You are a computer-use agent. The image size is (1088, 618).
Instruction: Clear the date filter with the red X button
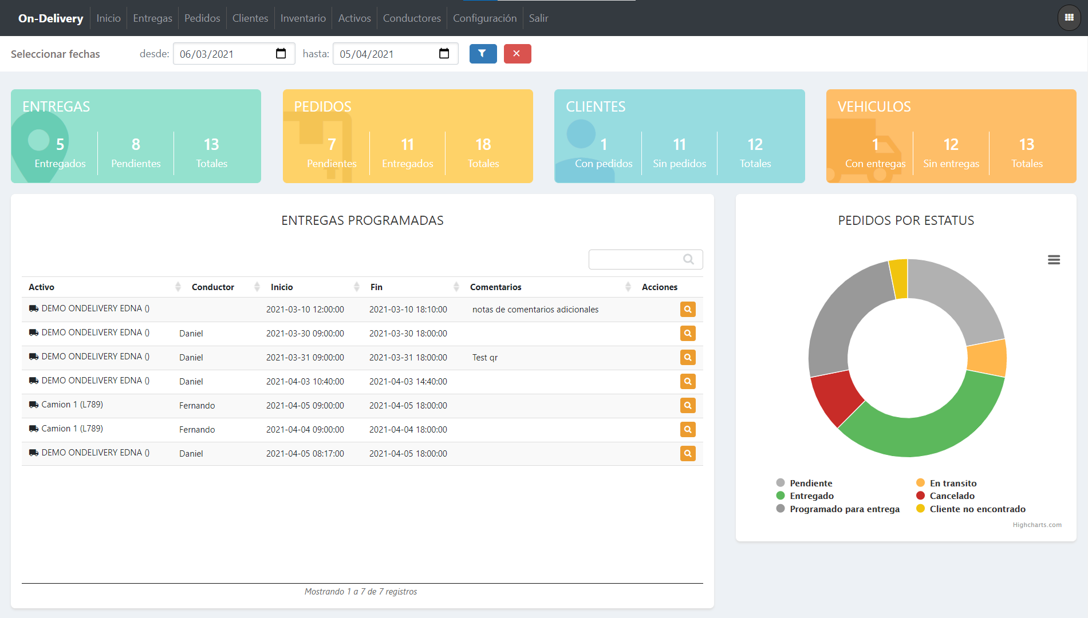coord(517,54)
